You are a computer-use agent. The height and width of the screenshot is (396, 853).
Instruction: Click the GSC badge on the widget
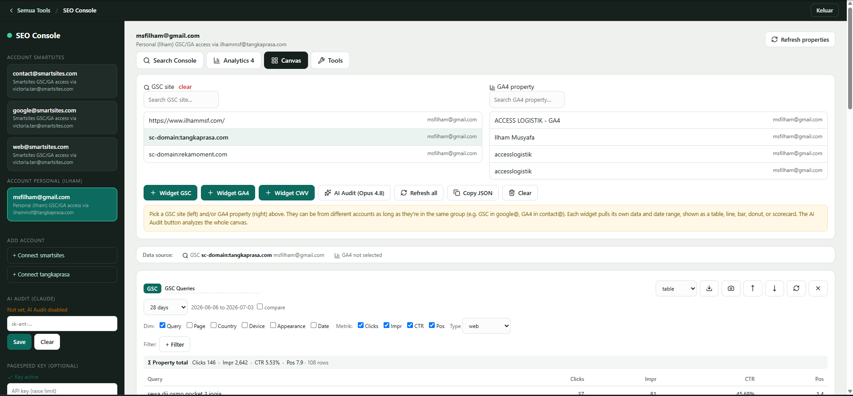point(152,288)
